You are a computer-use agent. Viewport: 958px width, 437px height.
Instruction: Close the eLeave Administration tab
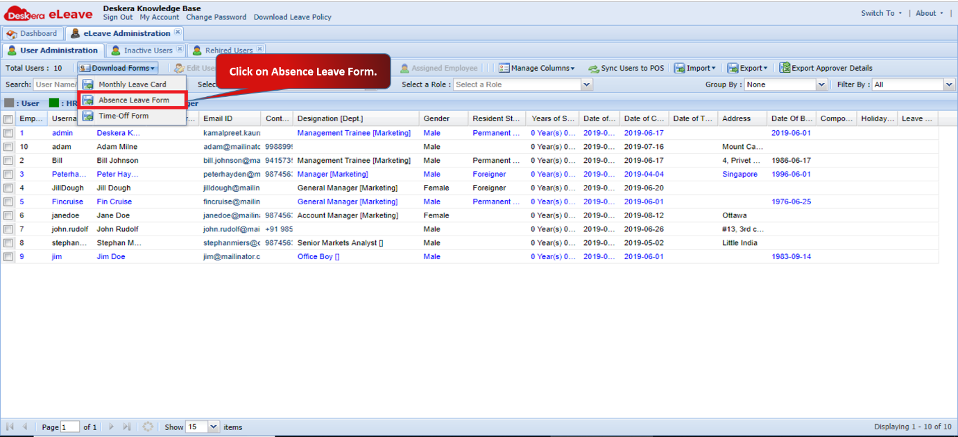178,32
